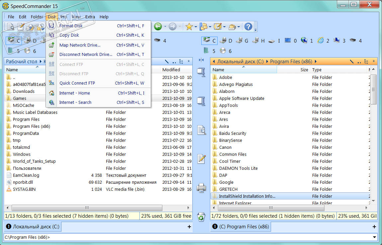Open chip location 4 in right drive bar
Viewport: 382px width, 245px height.
(355, 41)
